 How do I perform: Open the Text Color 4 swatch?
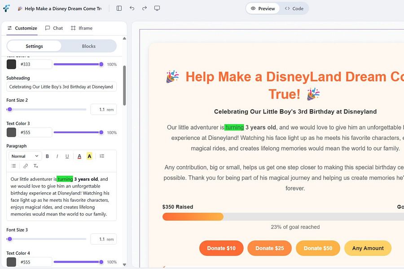pos(11,262)
